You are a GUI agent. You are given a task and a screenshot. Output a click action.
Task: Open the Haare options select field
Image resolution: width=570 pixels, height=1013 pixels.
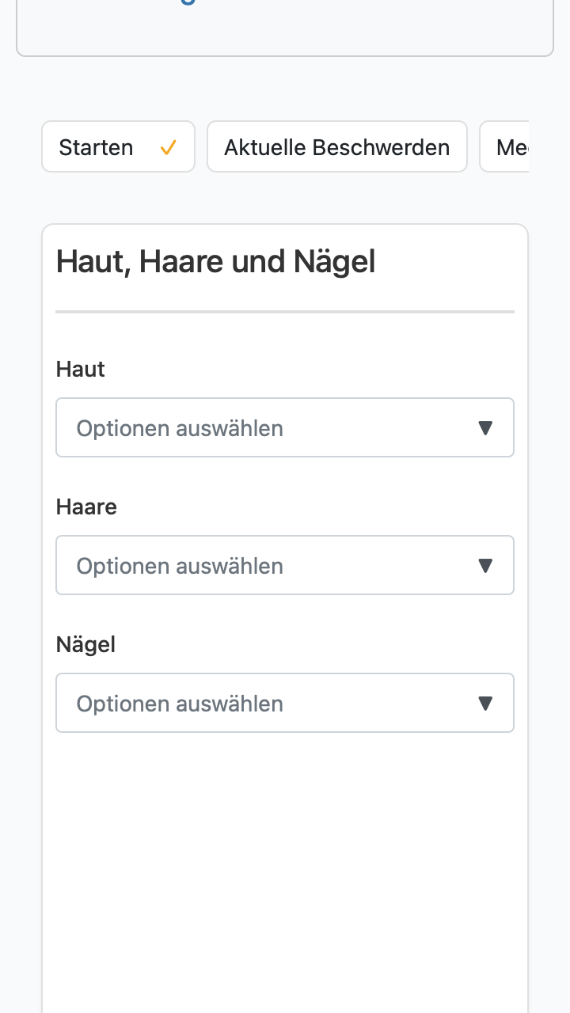(x=285, y=565)
